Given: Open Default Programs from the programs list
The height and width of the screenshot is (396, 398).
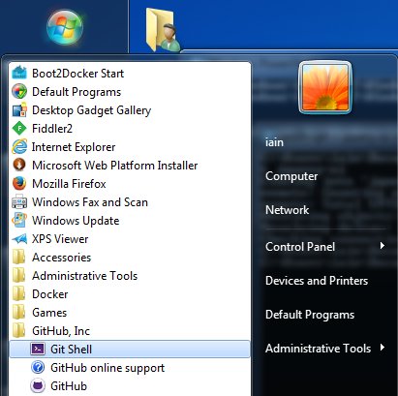Looking at the screenshot, I should click(x=77, y=92).
